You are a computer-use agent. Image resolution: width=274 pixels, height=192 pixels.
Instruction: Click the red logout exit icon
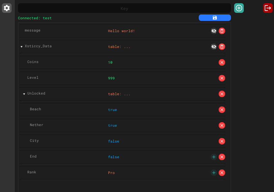pos(268,8)
